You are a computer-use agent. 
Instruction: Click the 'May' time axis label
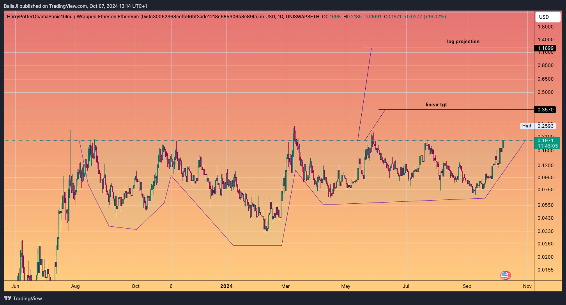pyautogui.click(x=346, y=286)
